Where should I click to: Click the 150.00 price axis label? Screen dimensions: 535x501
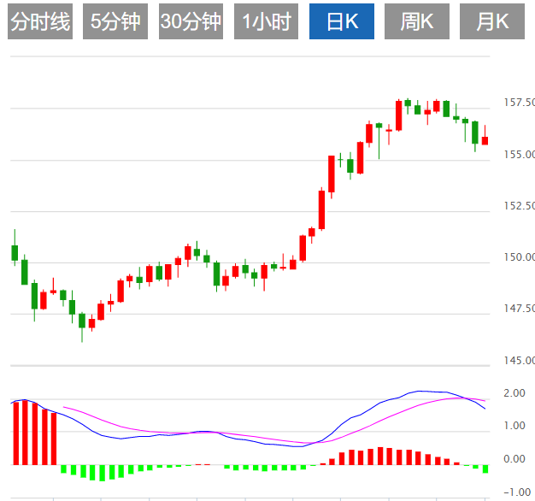520,257
